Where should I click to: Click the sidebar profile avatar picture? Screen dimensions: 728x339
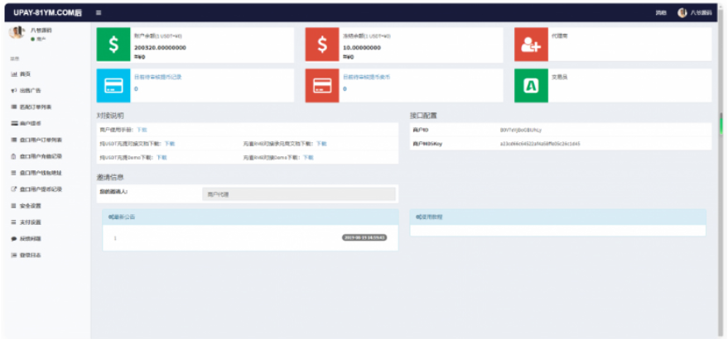[17, 32]
